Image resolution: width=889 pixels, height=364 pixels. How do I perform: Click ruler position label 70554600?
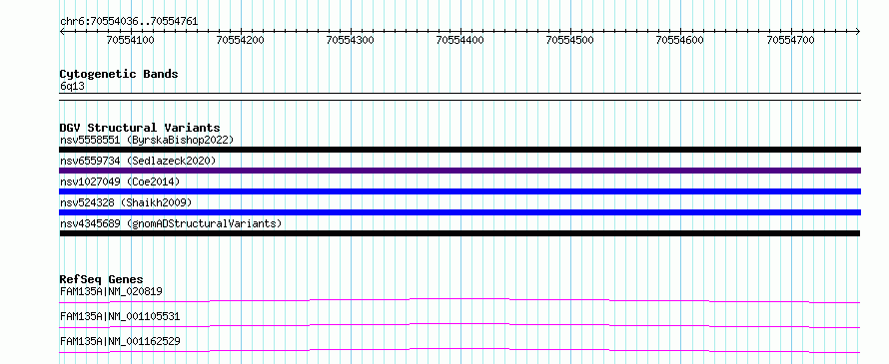click(680, 40)
